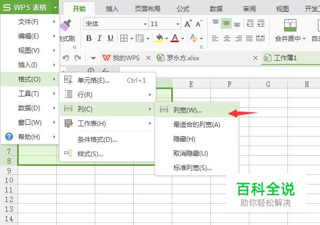Align text right
The width and height of the screenshot is (320, 225).
pyautogui.click(x=239, y=38)
